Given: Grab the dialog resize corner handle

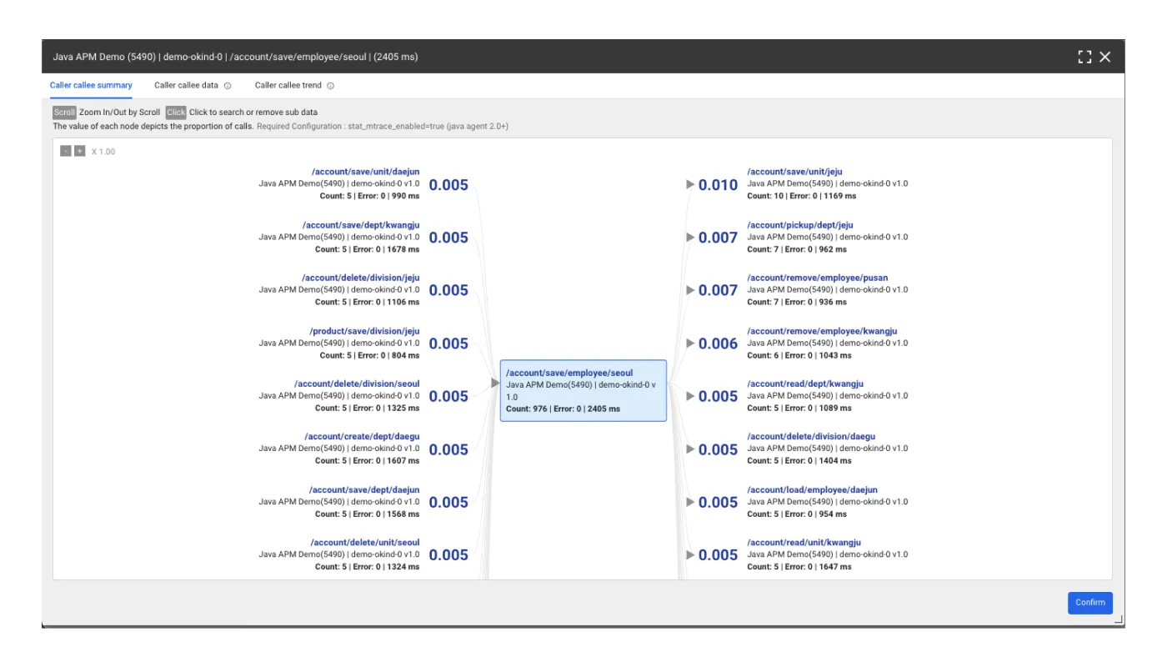Looking at the screenshot, I should point(1119,619).
